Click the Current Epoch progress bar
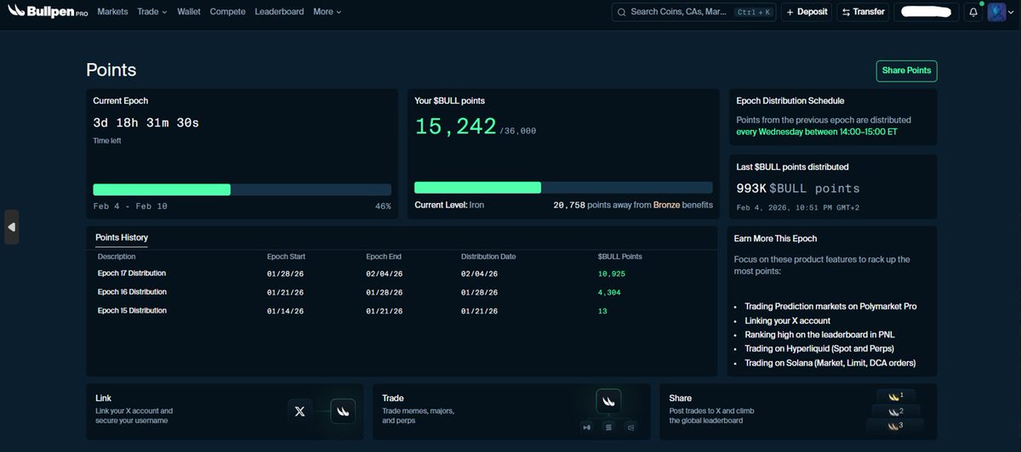1021x452 pixels. coord(242,189)
